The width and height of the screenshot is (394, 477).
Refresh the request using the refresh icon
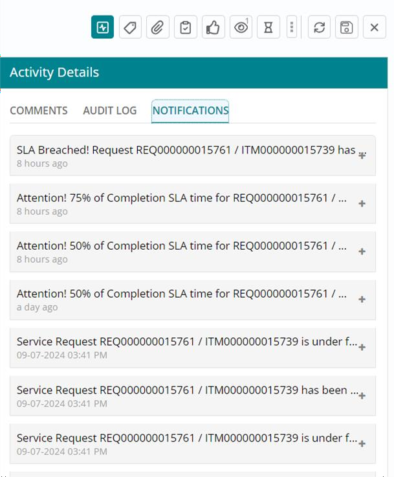319,27
